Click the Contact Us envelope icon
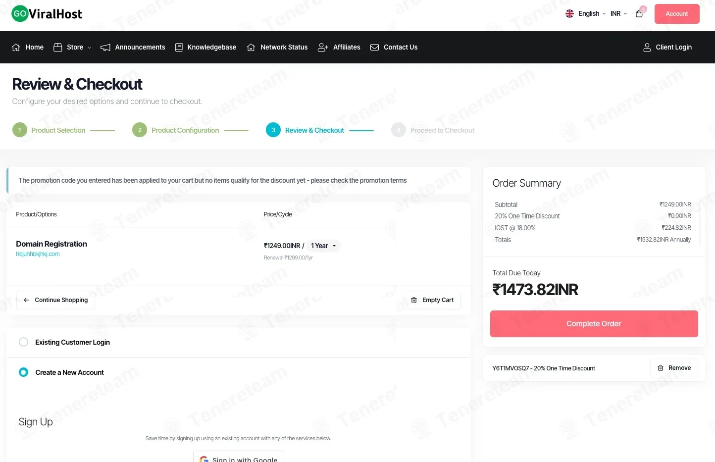The width and height of the screenshot is (715, 462). (375, 47)
